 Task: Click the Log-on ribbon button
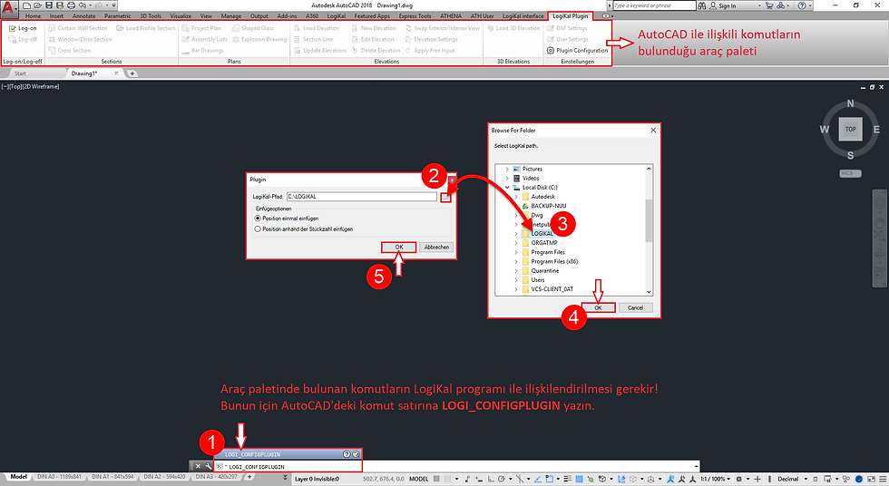(23, 28)
